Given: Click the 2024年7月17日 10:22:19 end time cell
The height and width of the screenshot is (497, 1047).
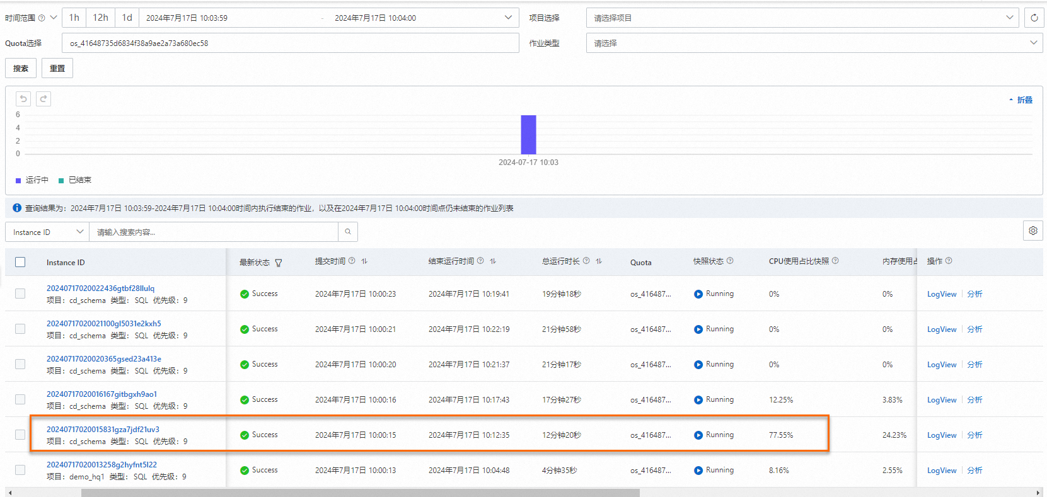Looking at the screenshot, I should coord(469,329).
